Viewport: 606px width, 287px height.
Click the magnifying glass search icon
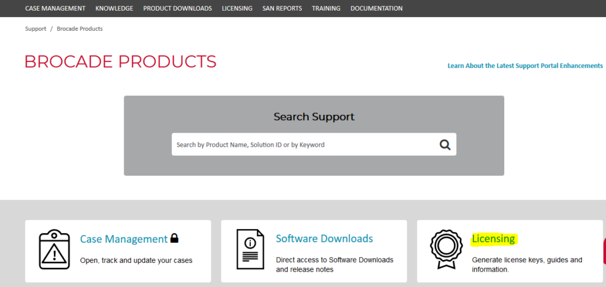pos(445,145)
